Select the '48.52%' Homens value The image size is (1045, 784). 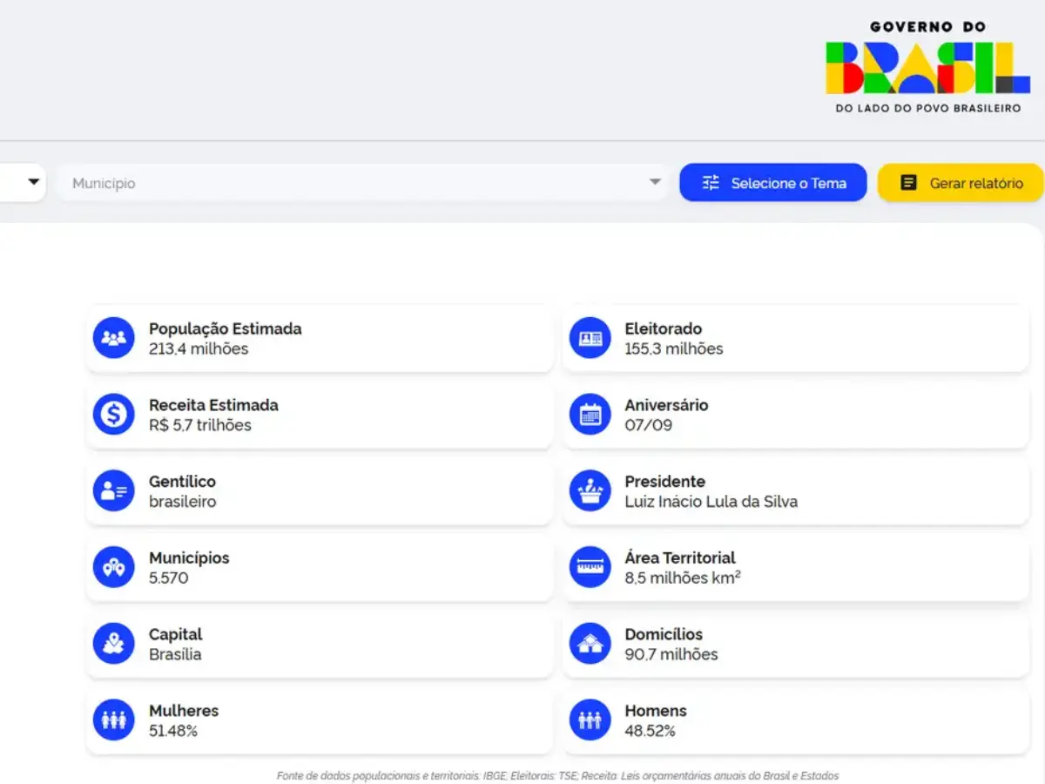(x=651, y=731)
